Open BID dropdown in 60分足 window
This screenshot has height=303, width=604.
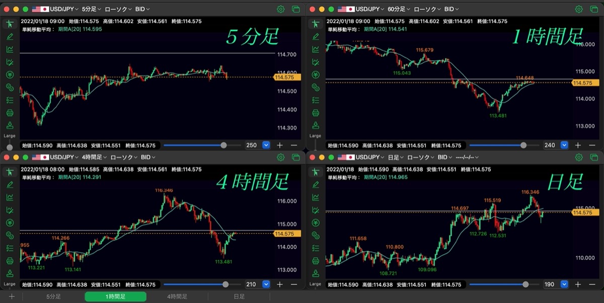click(452, 9)
